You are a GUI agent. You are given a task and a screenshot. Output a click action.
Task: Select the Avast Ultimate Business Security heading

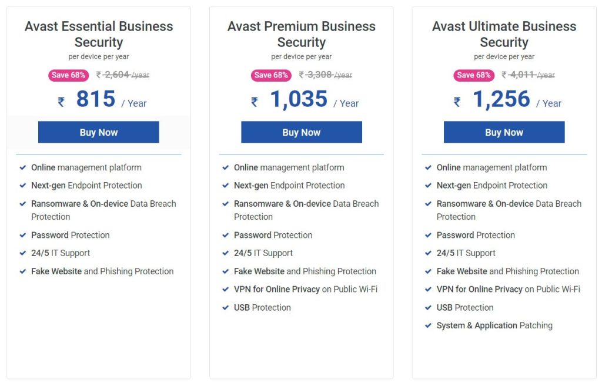(x=504, y=34)
